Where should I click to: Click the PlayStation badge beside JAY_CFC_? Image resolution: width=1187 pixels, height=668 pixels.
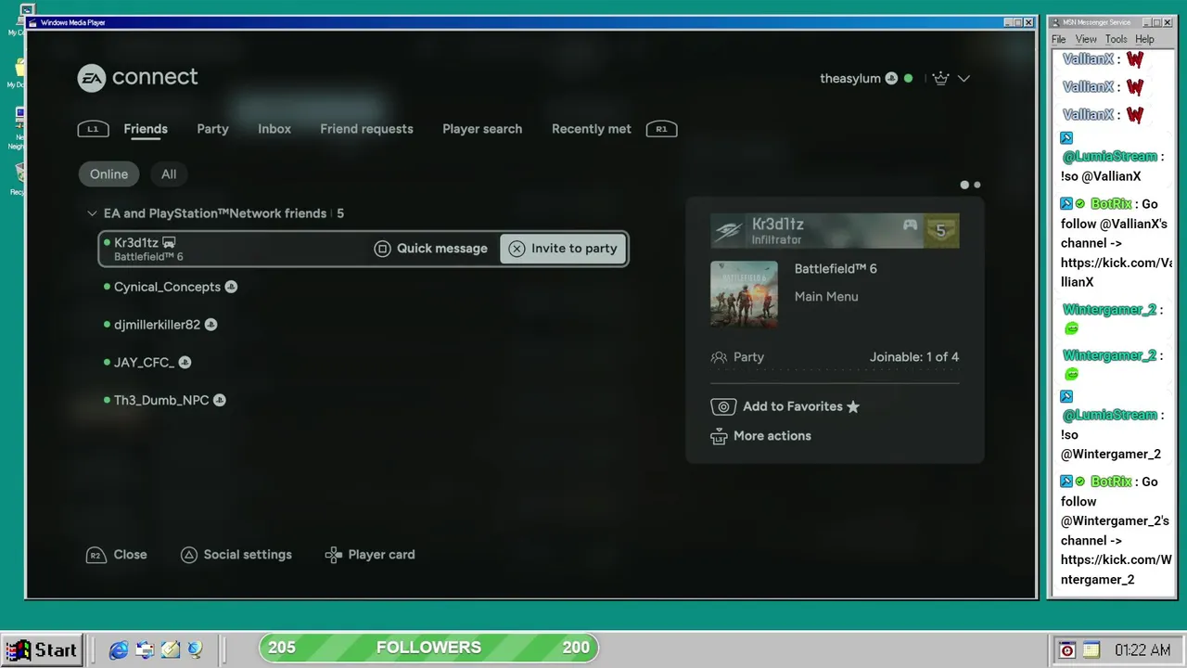tap(185, 363)
